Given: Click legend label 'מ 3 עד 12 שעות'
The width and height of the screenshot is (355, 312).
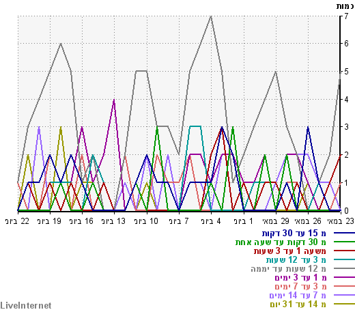Looking at the screenshot, I should tap(296, 260).
